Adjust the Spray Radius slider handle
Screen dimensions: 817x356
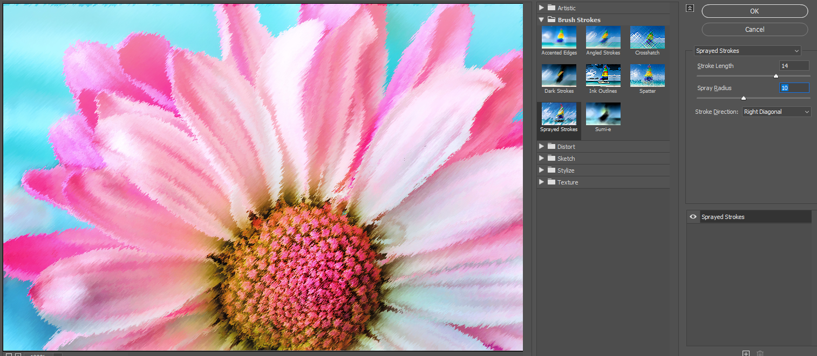coord(743,98)
